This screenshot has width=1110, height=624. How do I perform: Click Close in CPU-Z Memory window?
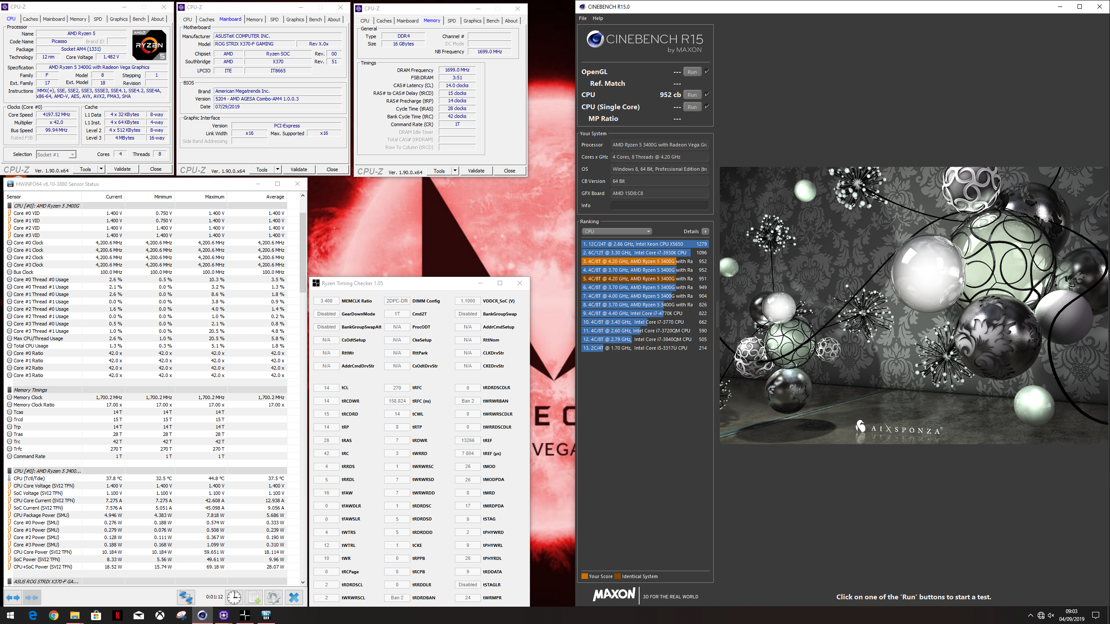tap(509, 171)
